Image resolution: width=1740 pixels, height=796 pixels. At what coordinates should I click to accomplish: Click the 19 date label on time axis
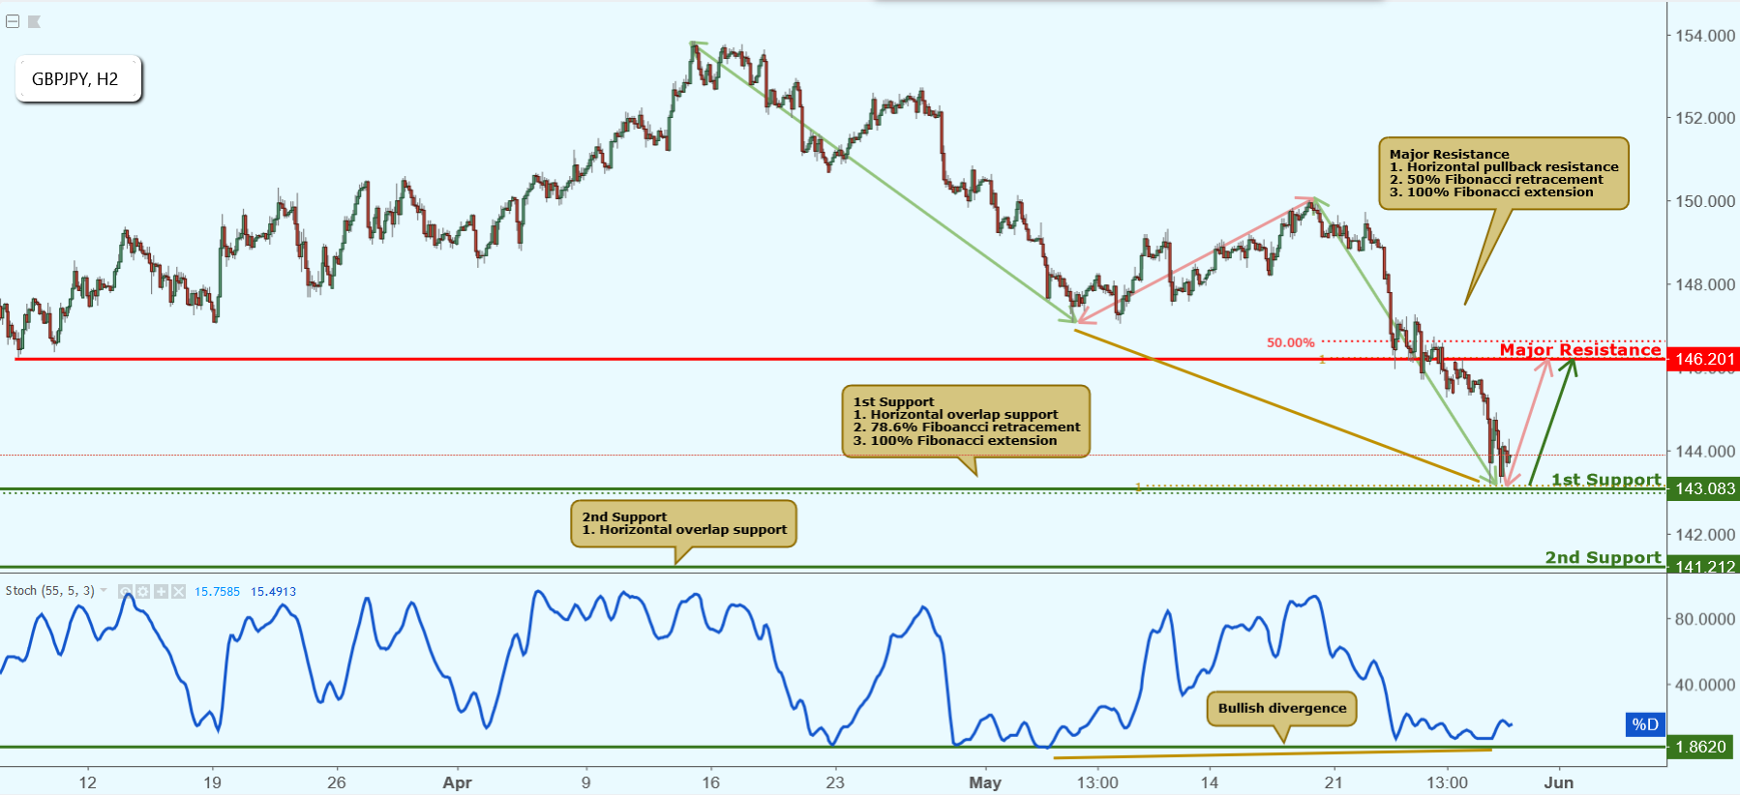tap(212, 782)
